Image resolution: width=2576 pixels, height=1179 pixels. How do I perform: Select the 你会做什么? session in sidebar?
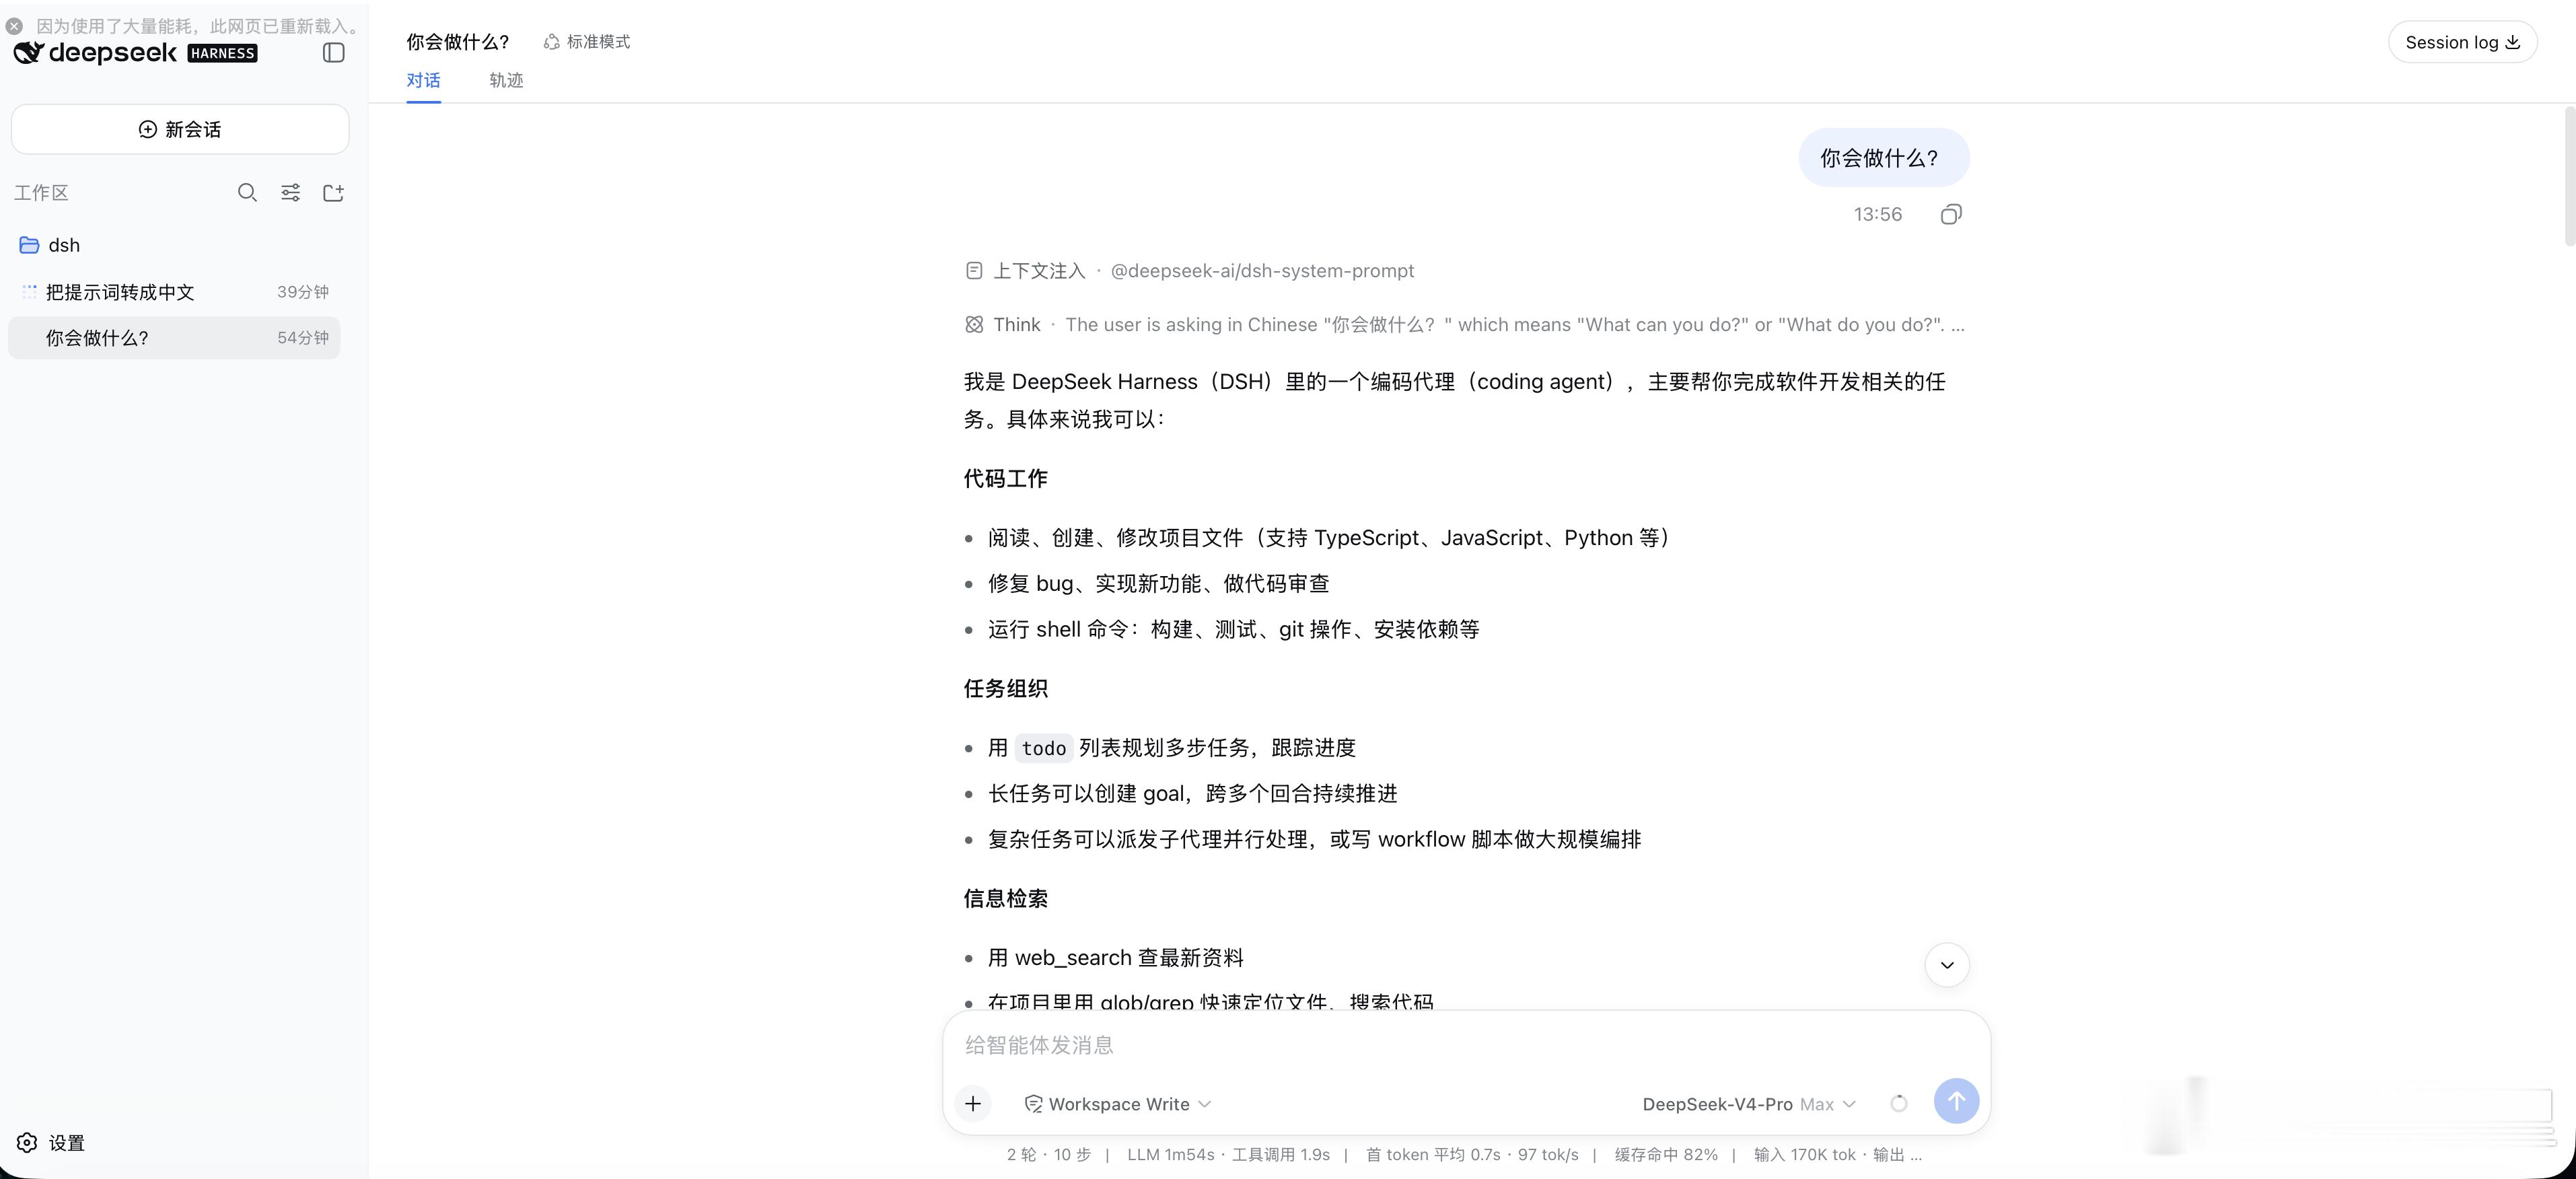point(174,338)
